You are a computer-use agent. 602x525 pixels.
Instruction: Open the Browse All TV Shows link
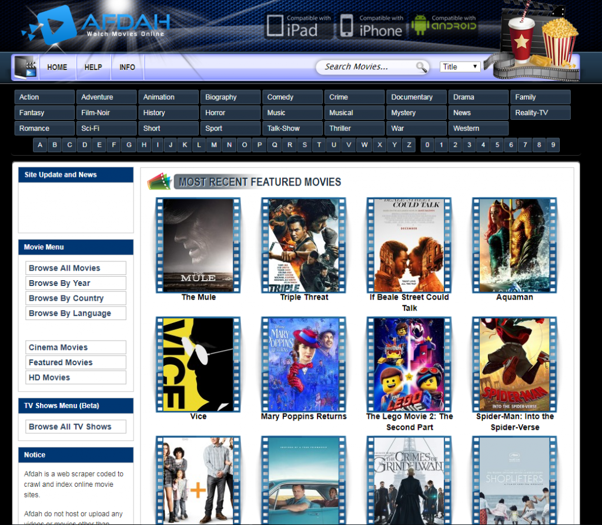76,426
